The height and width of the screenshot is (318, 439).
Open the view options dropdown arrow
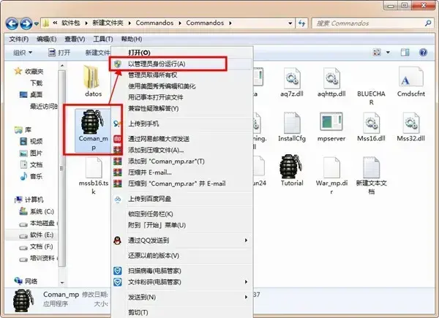tap(388, 53)
